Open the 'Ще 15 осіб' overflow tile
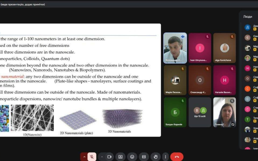 [200, 112]
